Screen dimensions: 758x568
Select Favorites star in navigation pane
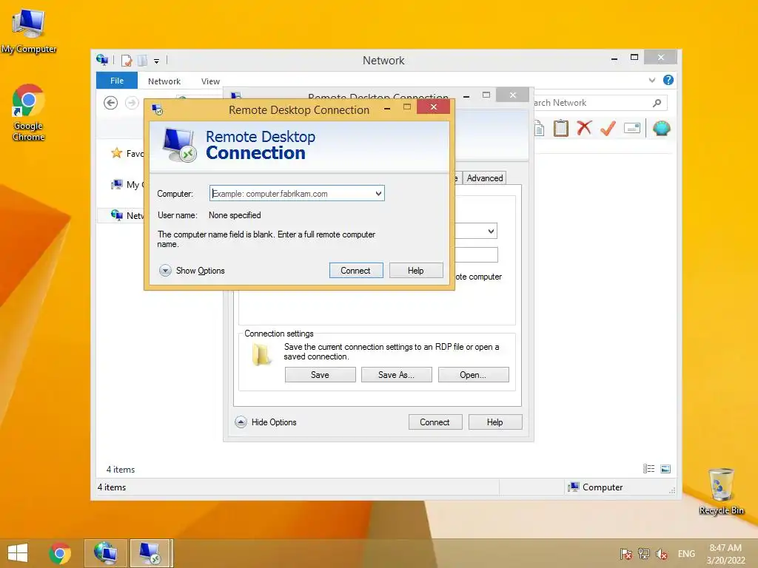click(116, 153)
